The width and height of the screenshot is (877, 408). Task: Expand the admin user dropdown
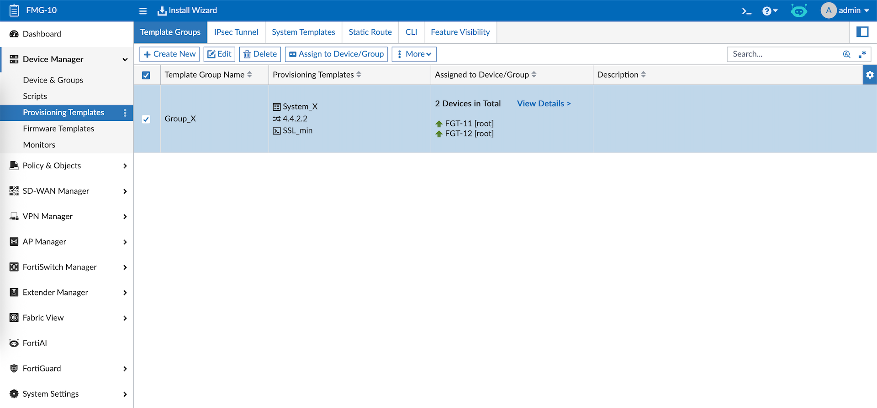pyautogui.click(x=853, y=10)
